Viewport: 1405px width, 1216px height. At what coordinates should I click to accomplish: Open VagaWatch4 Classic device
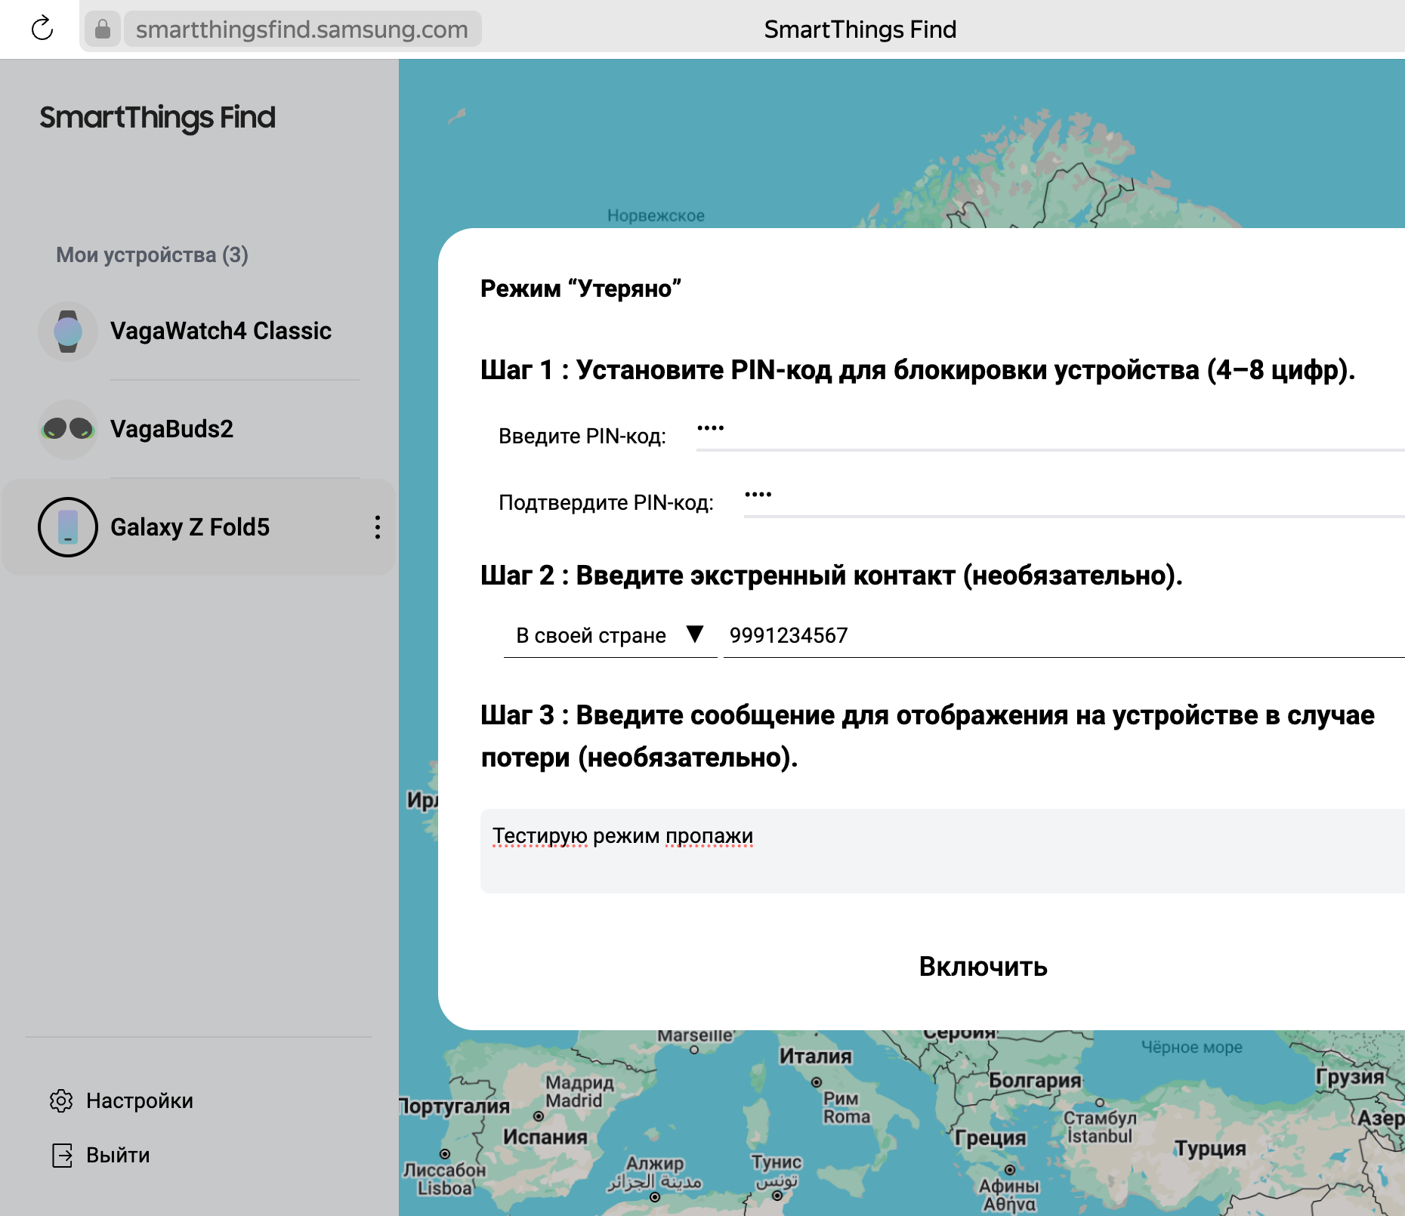pos(221,331)
